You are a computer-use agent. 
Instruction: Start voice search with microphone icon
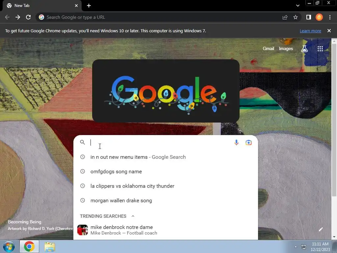pyautogui.click(x=236, y=142)
